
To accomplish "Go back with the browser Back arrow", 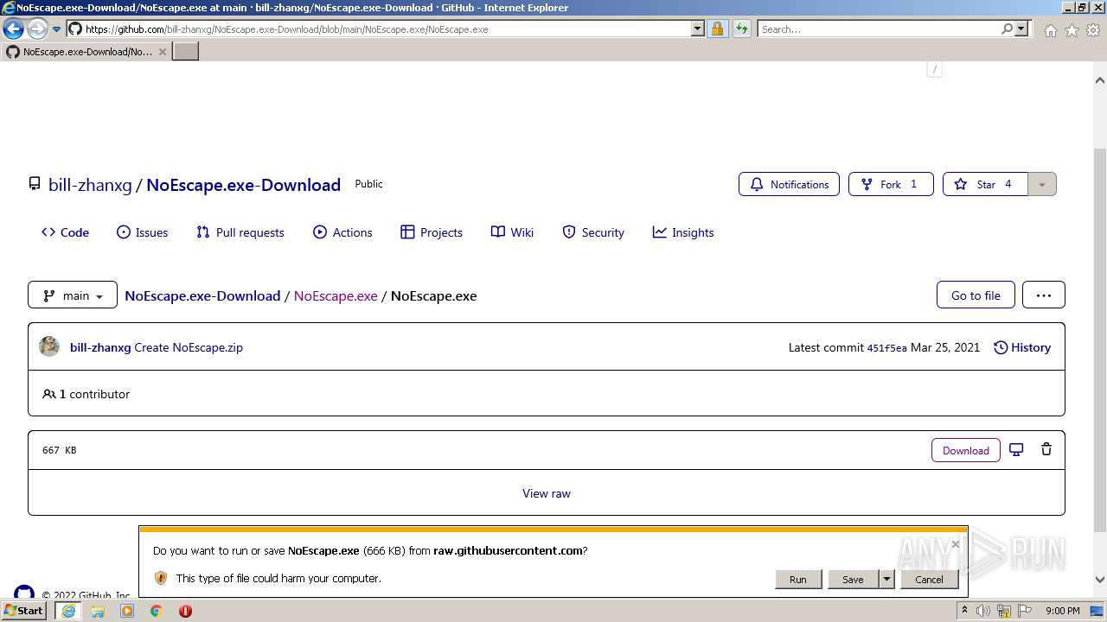I will click(13, 29).
